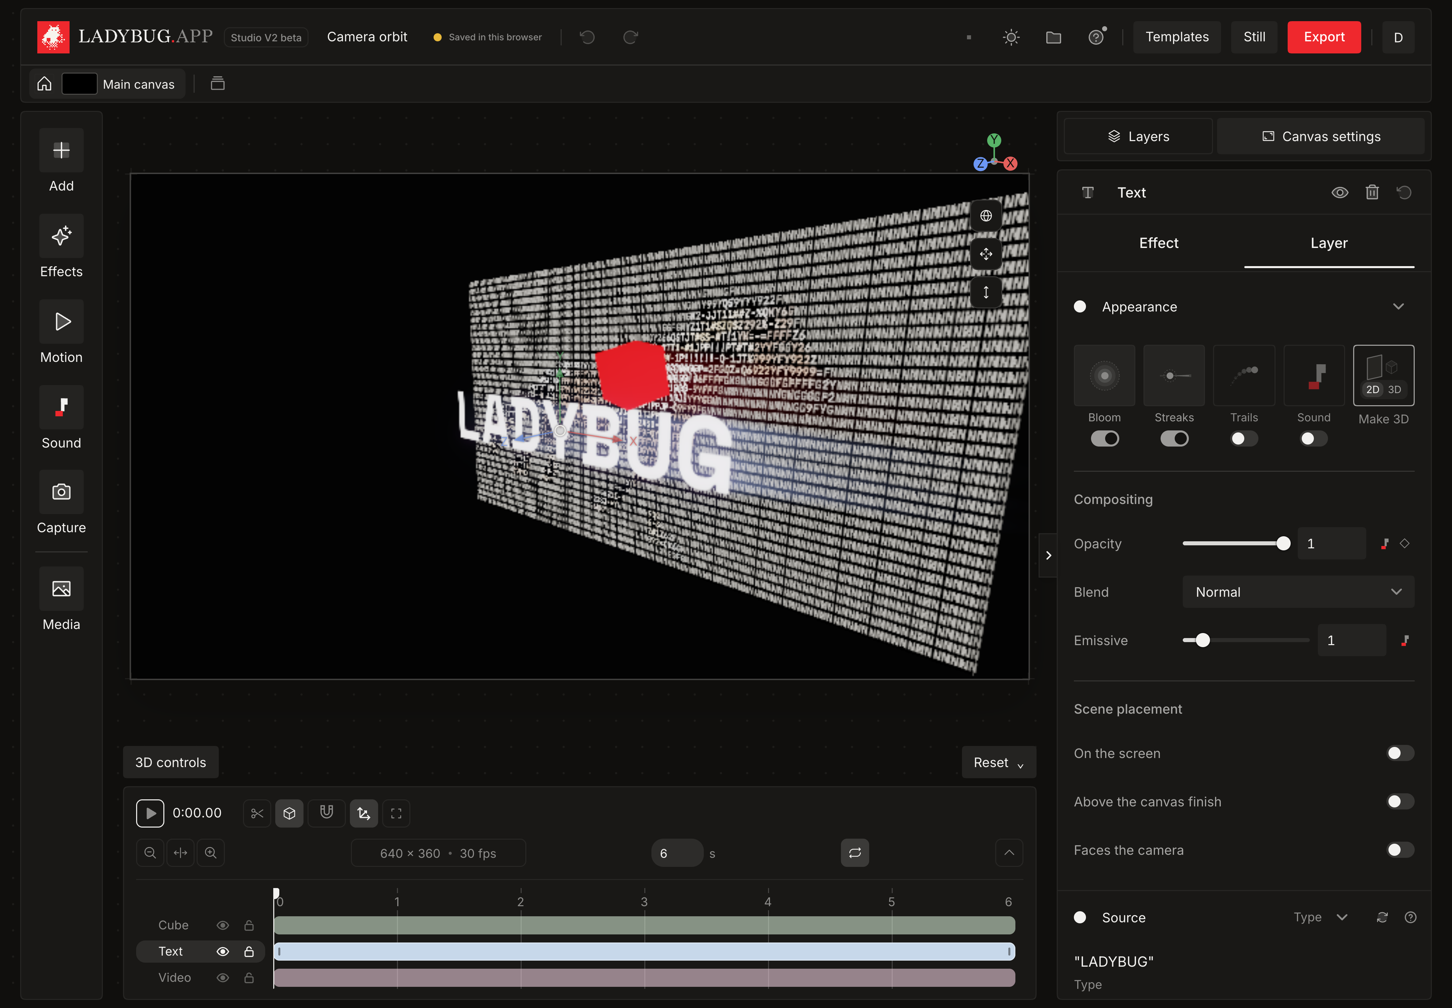
Task: Activate the scissors split tool
Action: coord(257,813)
